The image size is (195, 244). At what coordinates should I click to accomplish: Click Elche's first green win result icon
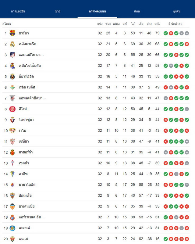[166, 239]
